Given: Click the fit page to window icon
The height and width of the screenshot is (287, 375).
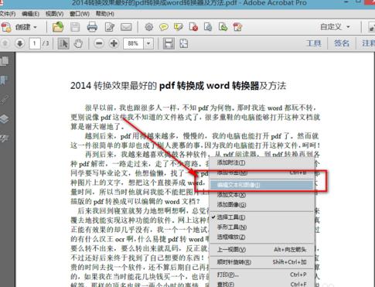Looking at the screenshot, I should (183, 43).
